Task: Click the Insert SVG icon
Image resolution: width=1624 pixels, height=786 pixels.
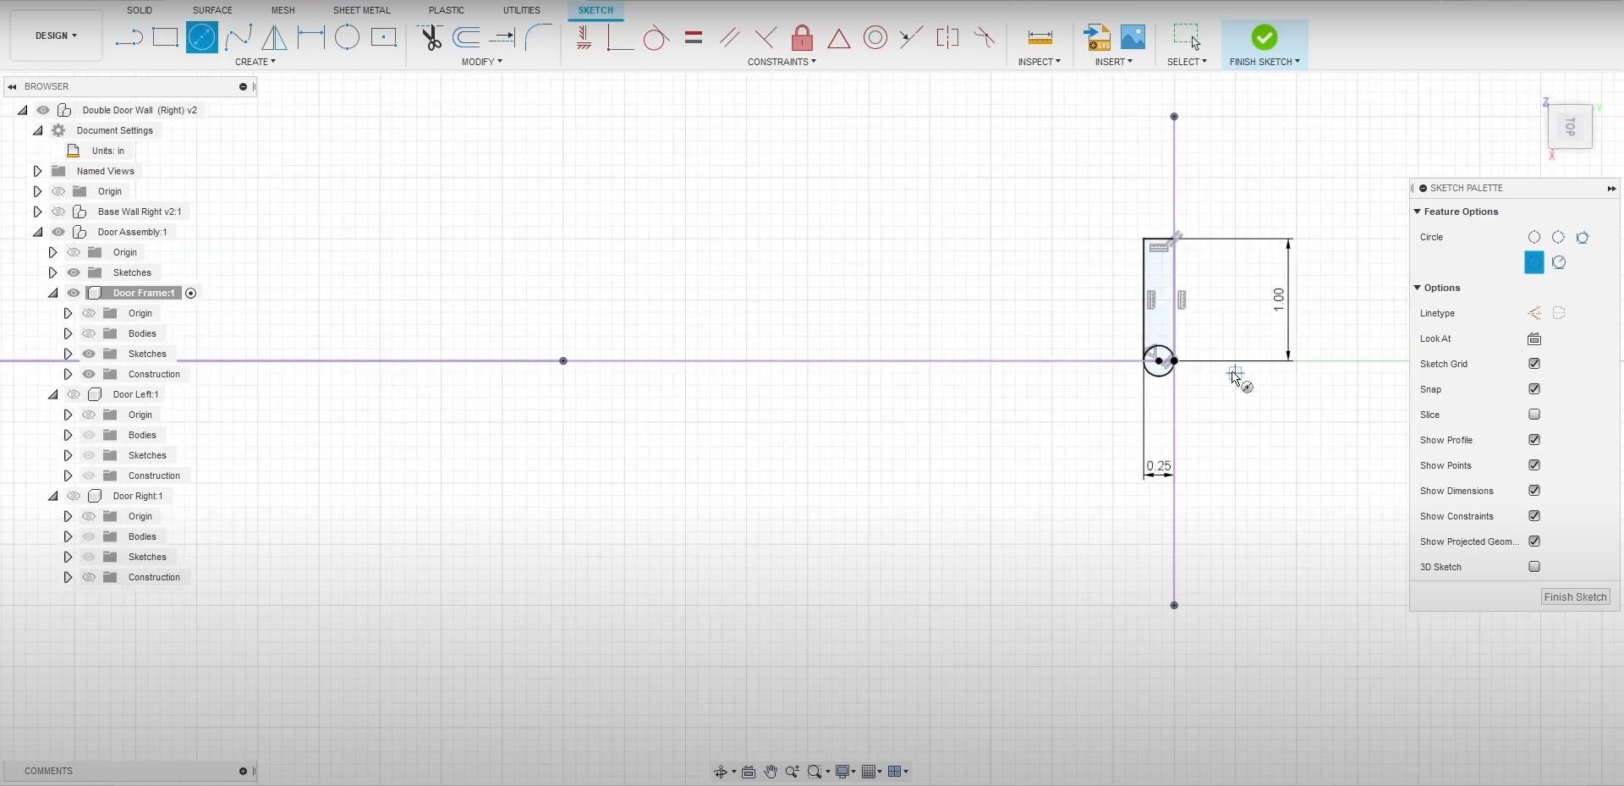Action: tap(1097, 37)
